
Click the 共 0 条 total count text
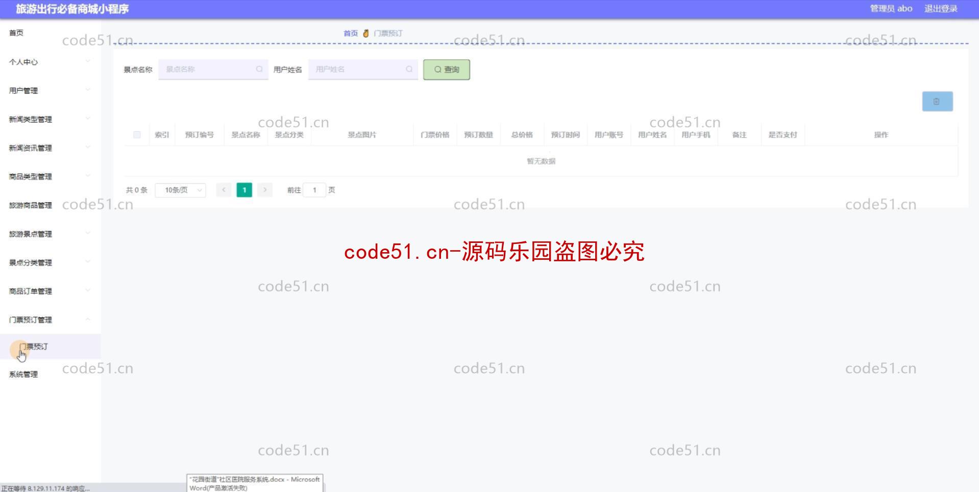tap(137, 190)
